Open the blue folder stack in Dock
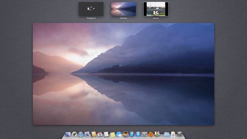Screen dimensions: 247x139 [167, 134]
